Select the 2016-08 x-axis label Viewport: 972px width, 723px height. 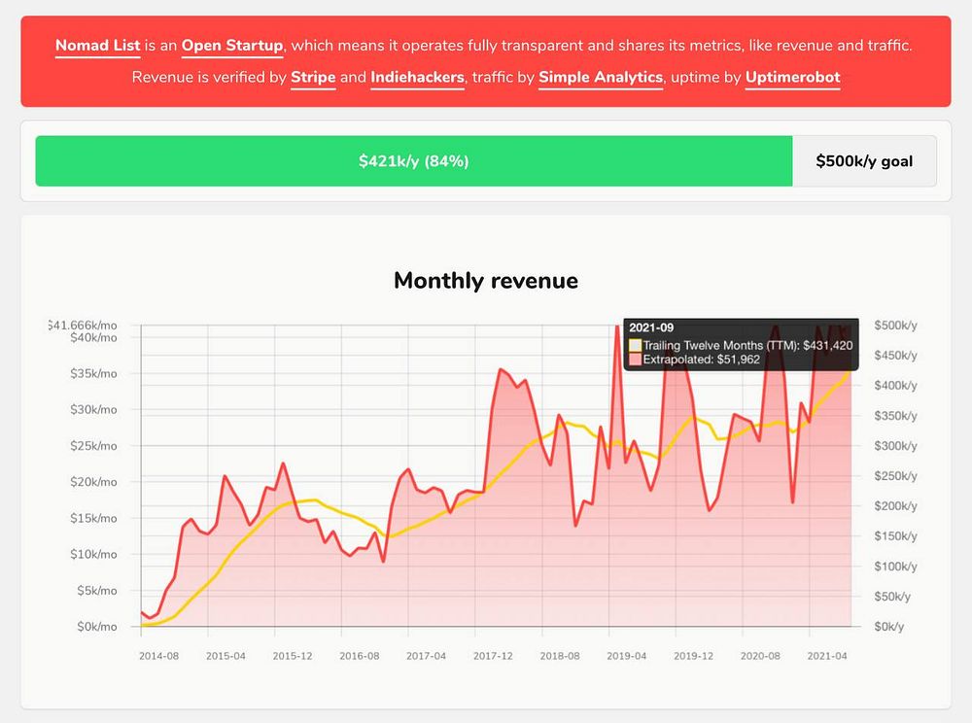(359, 656)
